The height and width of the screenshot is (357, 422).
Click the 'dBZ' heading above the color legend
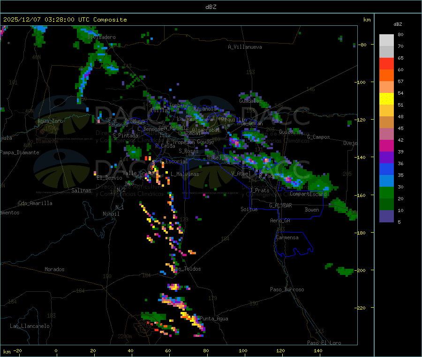point(398,24)
